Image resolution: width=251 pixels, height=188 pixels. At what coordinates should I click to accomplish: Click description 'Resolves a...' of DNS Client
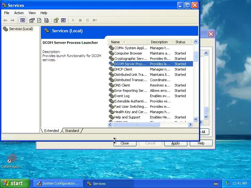pos(160,85)
